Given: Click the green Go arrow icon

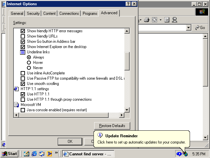Looking at the screenshot, I should 197,28.
